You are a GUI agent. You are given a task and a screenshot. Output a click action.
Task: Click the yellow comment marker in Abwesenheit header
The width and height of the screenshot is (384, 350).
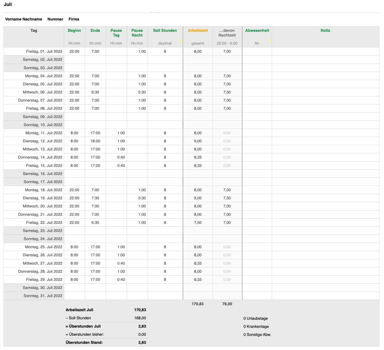270,41
